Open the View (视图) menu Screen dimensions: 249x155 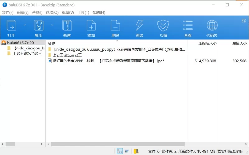coord(68,12)
